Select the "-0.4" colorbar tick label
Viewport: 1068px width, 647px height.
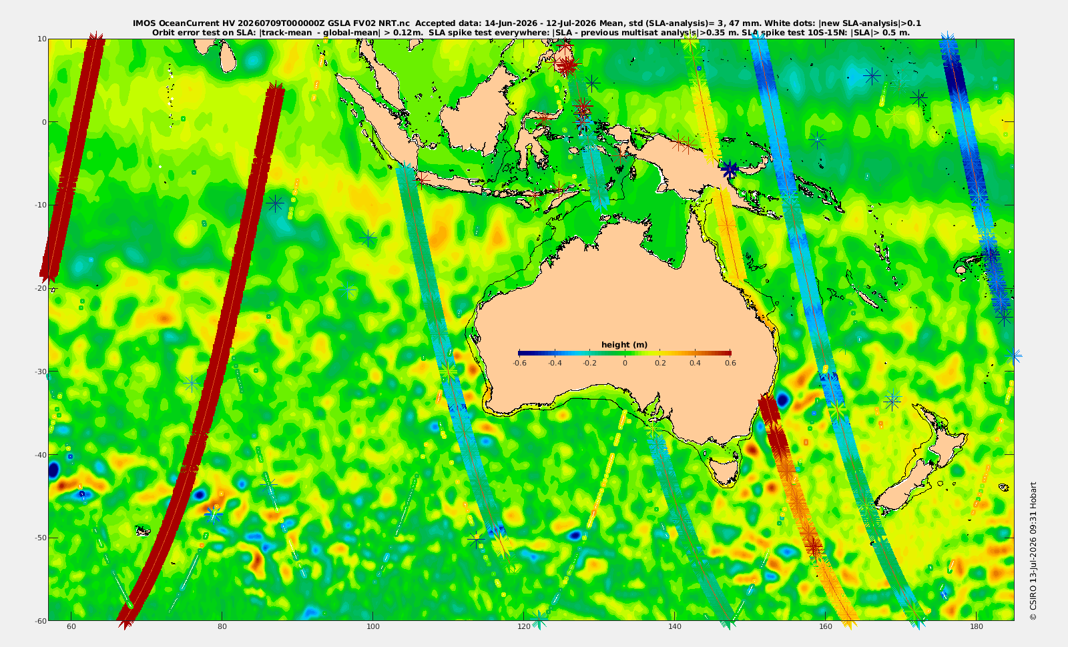click(555, 363)
